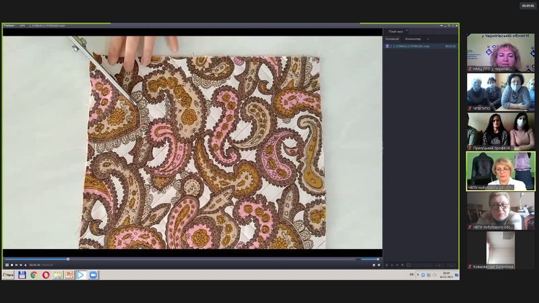The width and height of the screenshot is (539, 303).
Task: Pause the video with the pause button
Action: [7, 265]
